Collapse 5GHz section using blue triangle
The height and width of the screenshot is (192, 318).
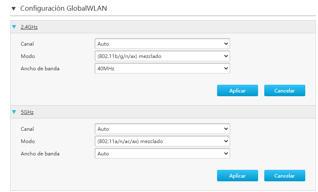coord(14,112)
